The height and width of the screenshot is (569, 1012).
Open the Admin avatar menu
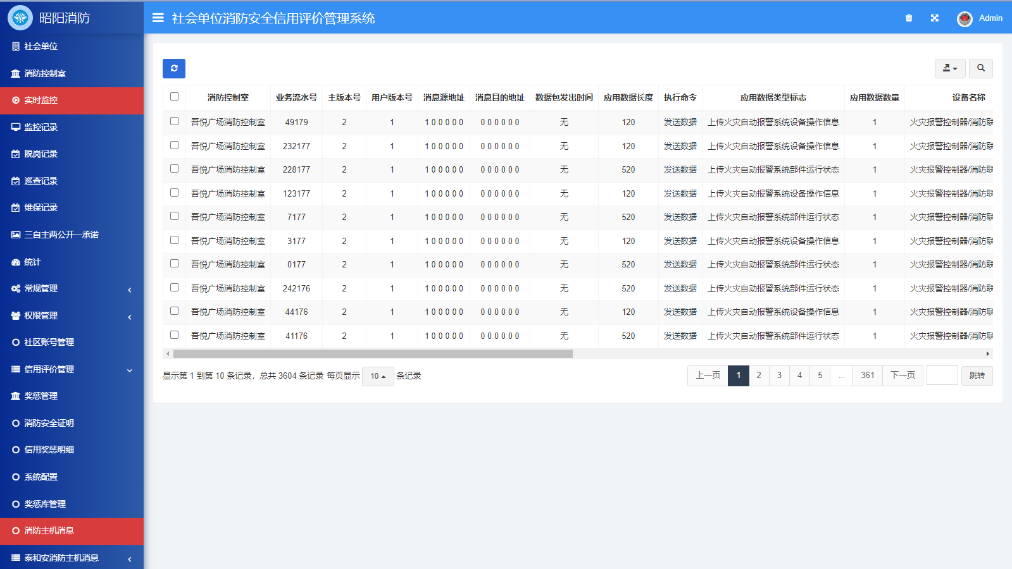(979, 18)
